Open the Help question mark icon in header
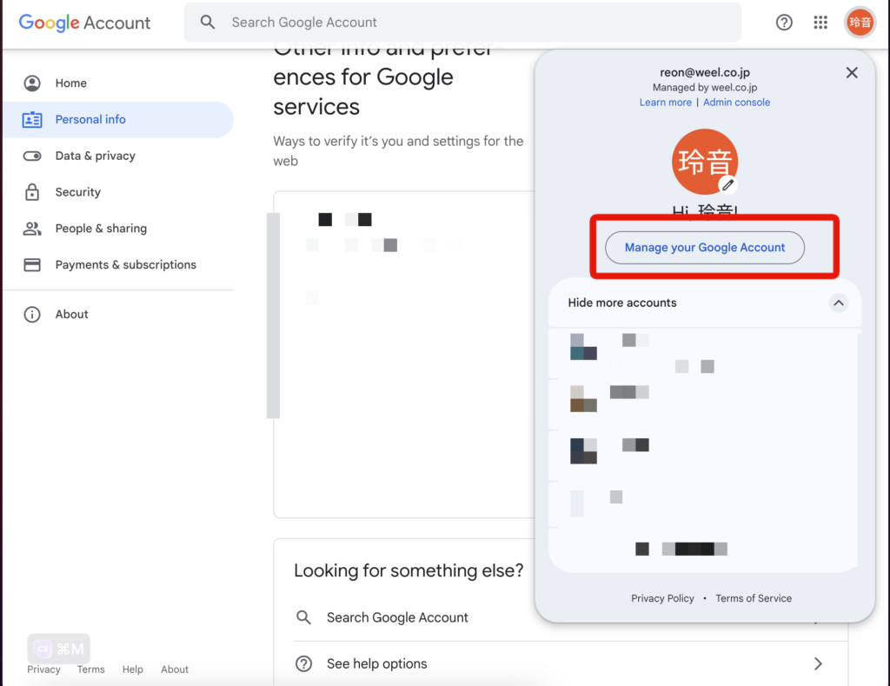Viewport: 890px width, 686px height. pyautogui.click(x=784, y=22)
